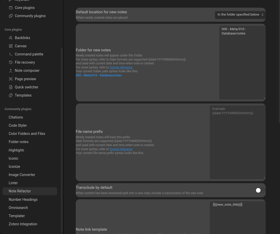Click the Note composer icon
The image size is (280, 234).
click(10, 71)
